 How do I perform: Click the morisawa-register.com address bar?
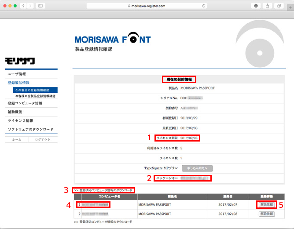pos(147,6)
